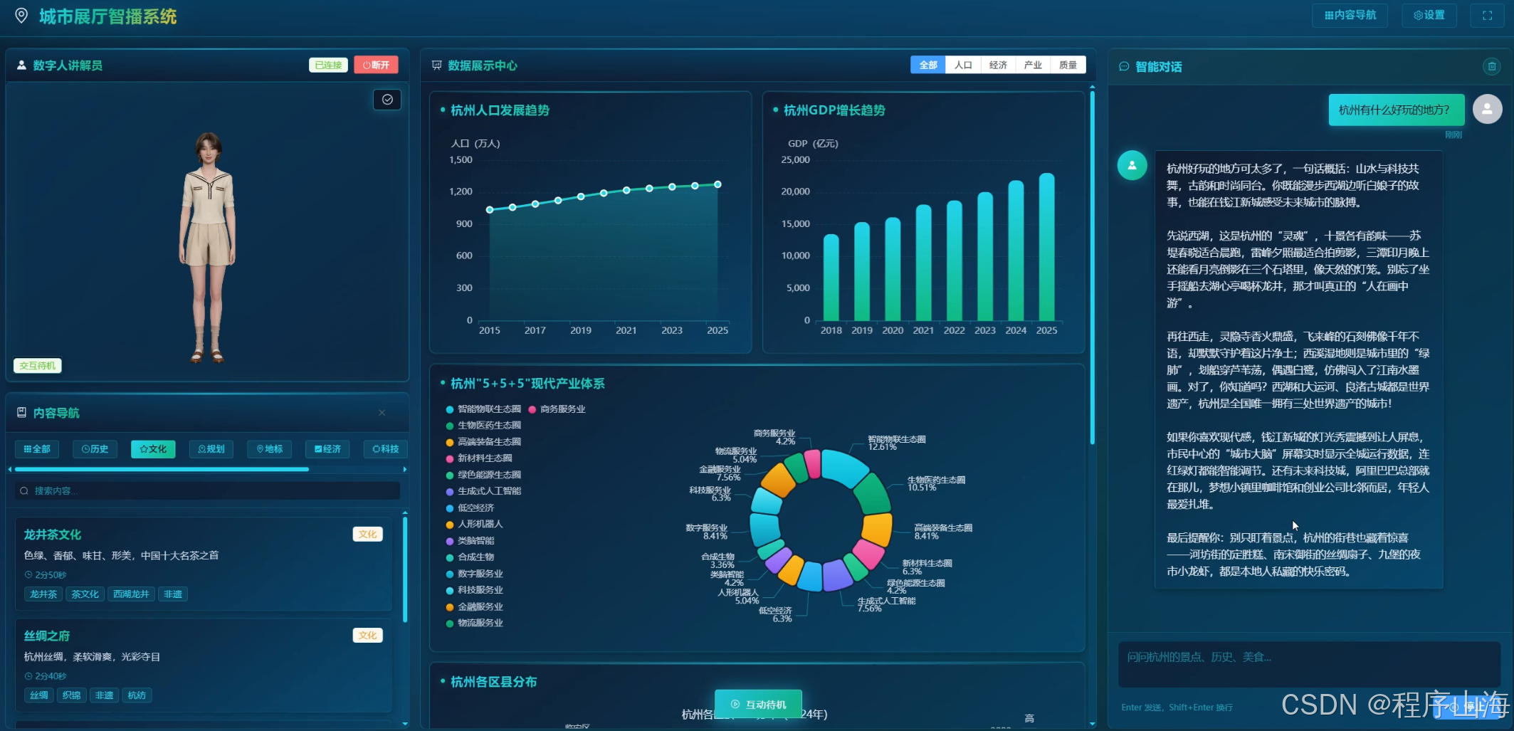Click the 织锦 tag
Screen dimensions: 1514x731
(71, 695)
